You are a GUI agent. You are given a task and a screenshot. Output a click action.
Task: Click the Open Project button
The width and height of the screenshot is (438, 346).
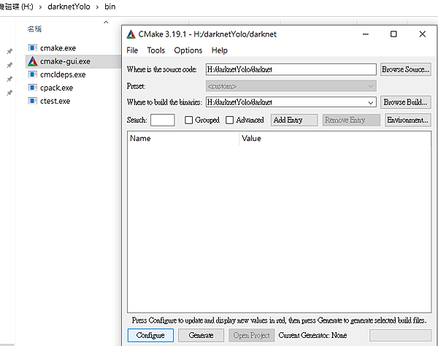(x=252, y=335)
